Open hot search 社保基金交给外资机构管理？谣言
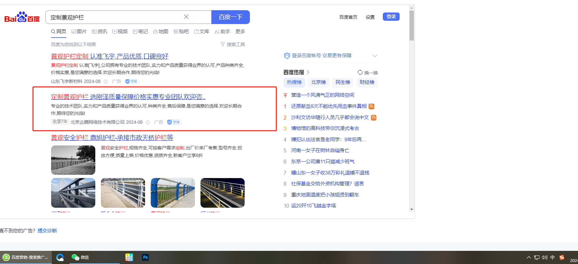Screen dimensions: 578x264 327,184
